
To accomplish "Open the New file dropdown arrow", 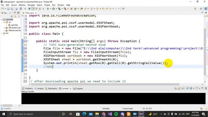I will 5,9.
